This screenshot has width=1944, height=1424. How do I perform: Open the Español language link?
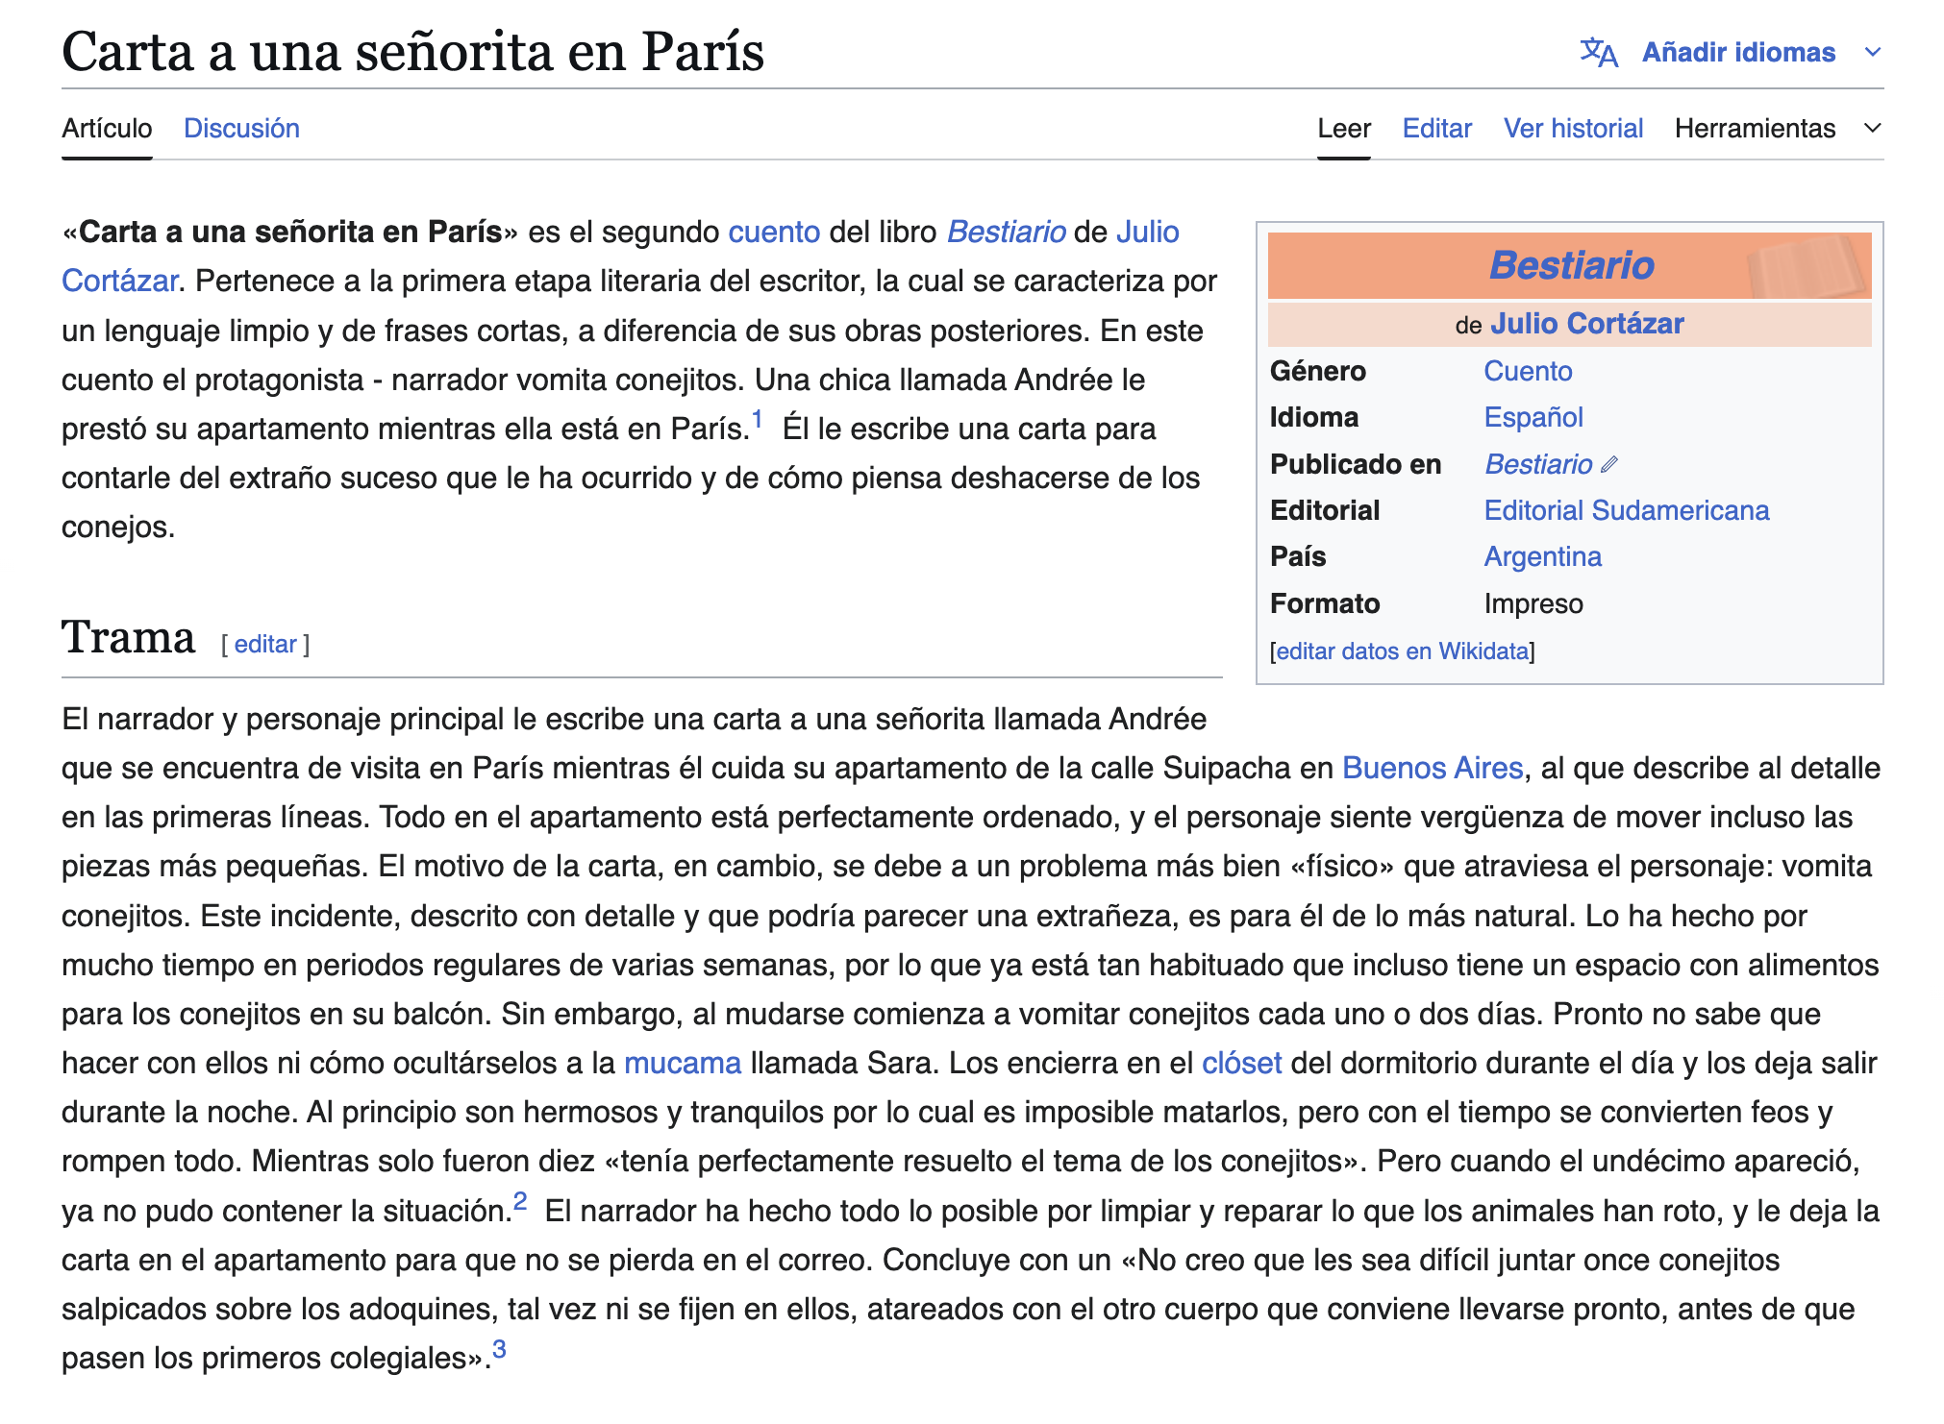point(1533,417)
